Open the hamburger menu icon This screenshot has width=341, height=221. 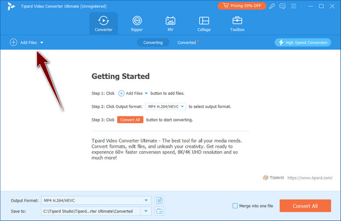(x=293, y=6)
